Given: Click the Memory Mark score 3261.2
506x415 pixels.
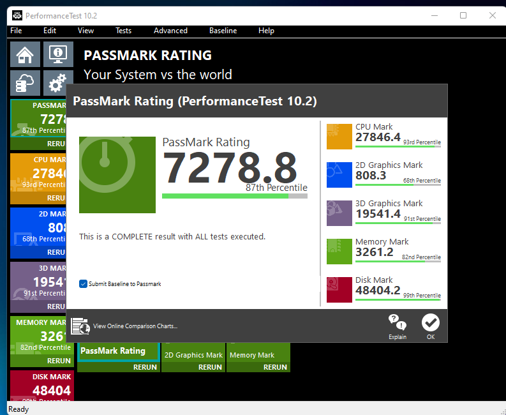Looking at the screenshot, I should 375,252.
